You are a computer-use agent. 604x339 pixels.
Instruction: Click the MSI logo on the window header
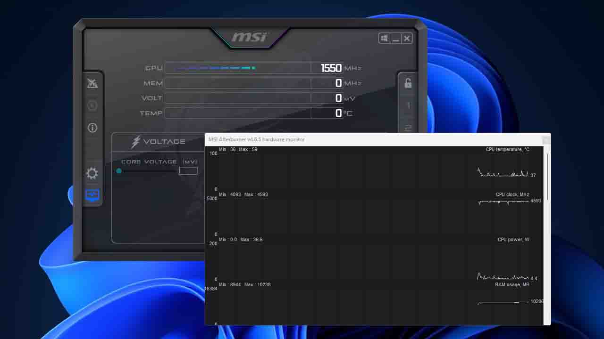(249, 37)
